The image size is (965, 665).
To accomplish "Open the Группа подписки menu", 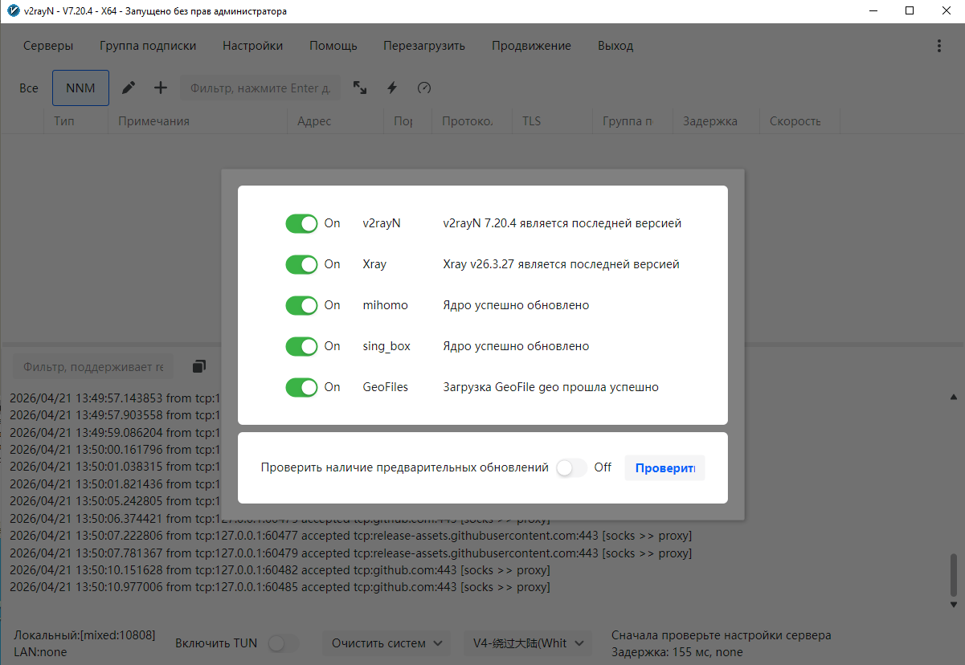I will tap(148, 46).
